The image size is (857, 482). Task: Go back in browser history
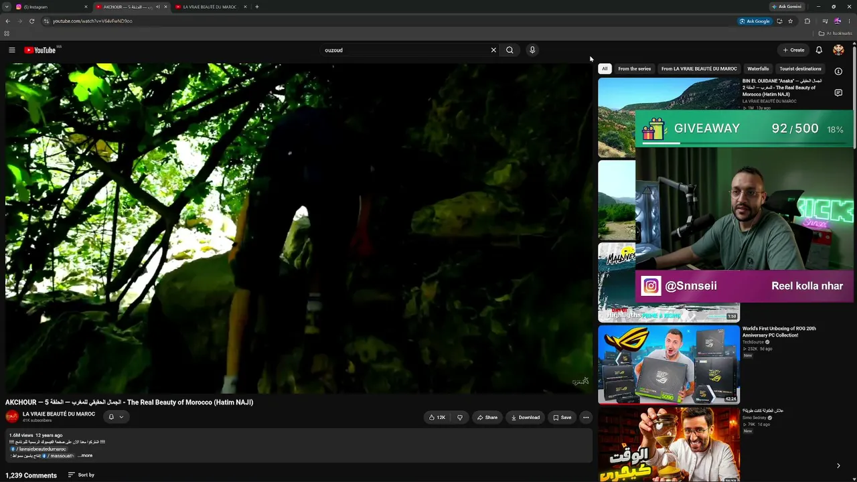[7, 21]
